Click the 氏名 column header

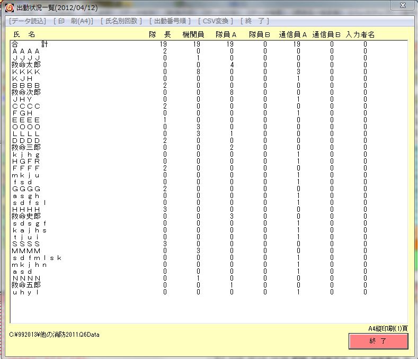point(24,34)
